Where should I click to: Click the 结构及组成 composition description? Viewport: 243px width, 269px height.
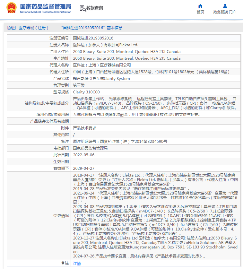point(155,103)
